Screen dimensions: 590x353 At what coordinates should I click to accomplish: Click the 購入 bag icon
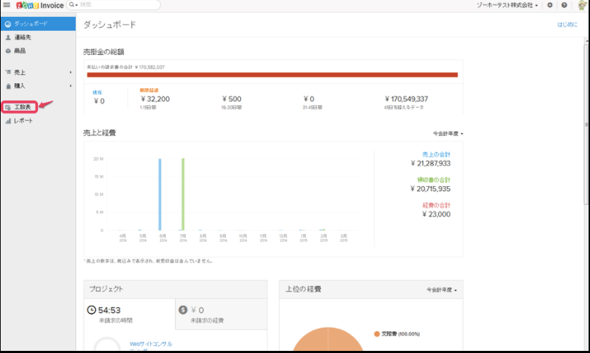coord(8,86)
